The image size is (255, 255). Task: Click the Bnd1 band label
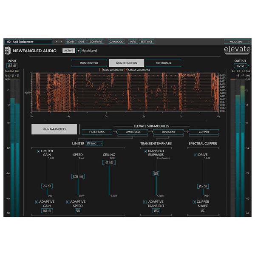pos(223,111)
